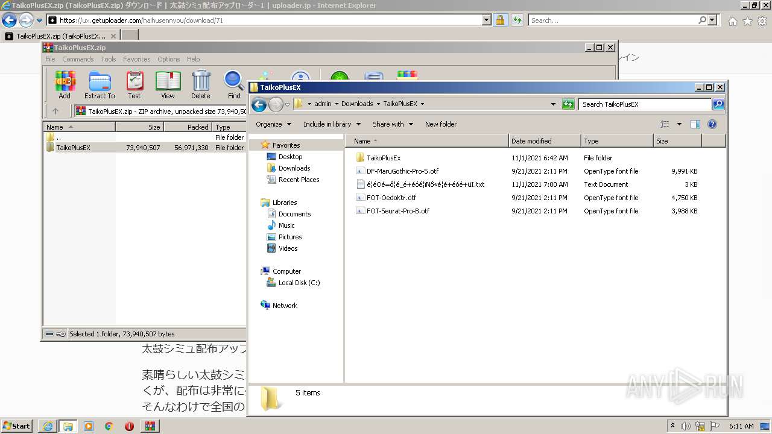Switch to WinRAR taskbar button
Screen dimensions: 772x434
pos(150,426)
